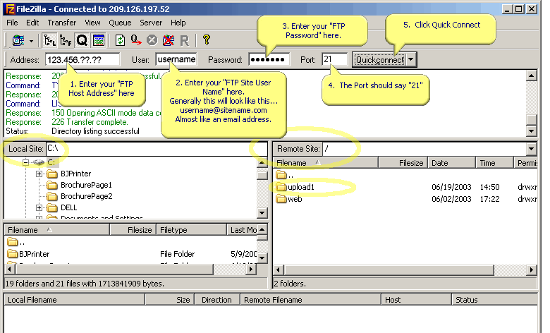Sort remote list by Filesize column
The image size is (550, 333).
coord(403,163)
